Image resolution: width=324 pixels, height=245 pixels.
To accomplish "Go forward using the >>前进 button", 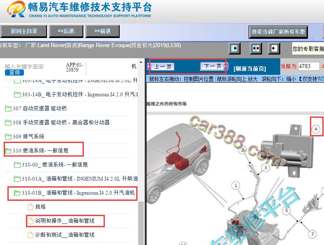I will tap(102, 31).
